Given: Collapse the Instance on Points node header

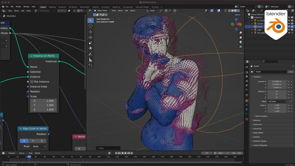Looking at the screenshot, I should click(x=31, y=56).
